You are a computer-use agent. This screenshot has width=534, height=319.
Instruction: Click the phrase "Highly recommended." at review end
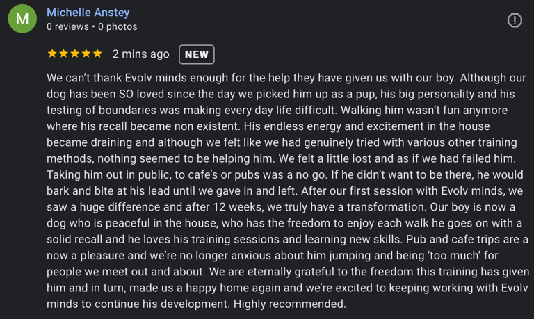[x=290, y=304]
